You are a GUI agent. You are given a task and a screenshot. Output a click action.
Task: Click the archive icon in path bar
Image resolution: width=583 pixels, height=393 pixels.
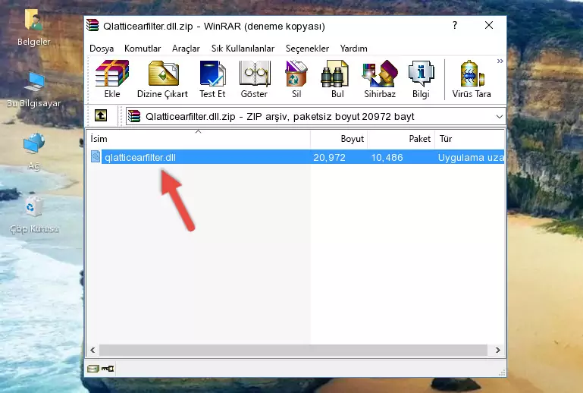click(134, 117)
